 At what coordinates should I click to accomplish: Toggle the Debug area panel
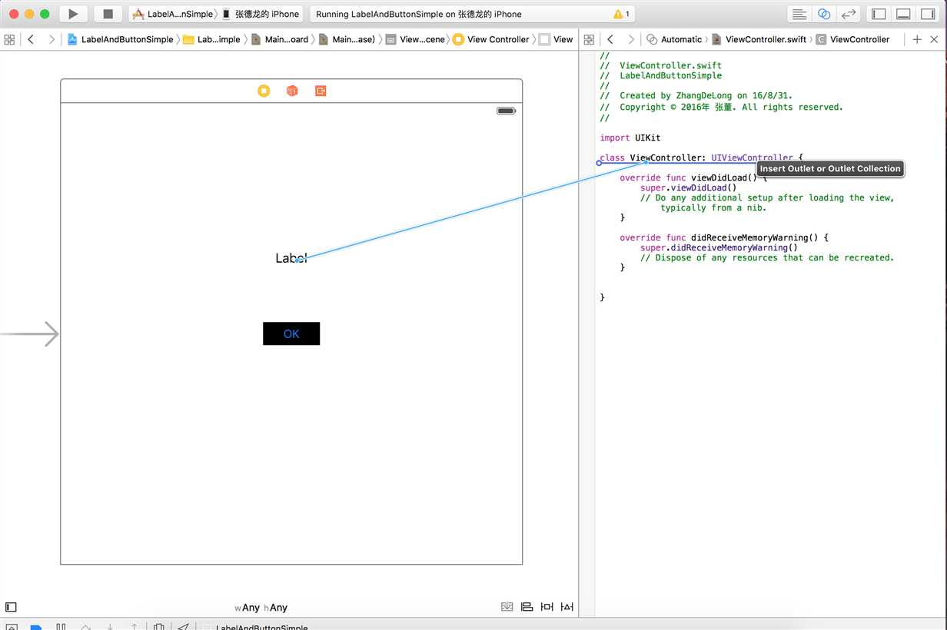tap(903, 14)
